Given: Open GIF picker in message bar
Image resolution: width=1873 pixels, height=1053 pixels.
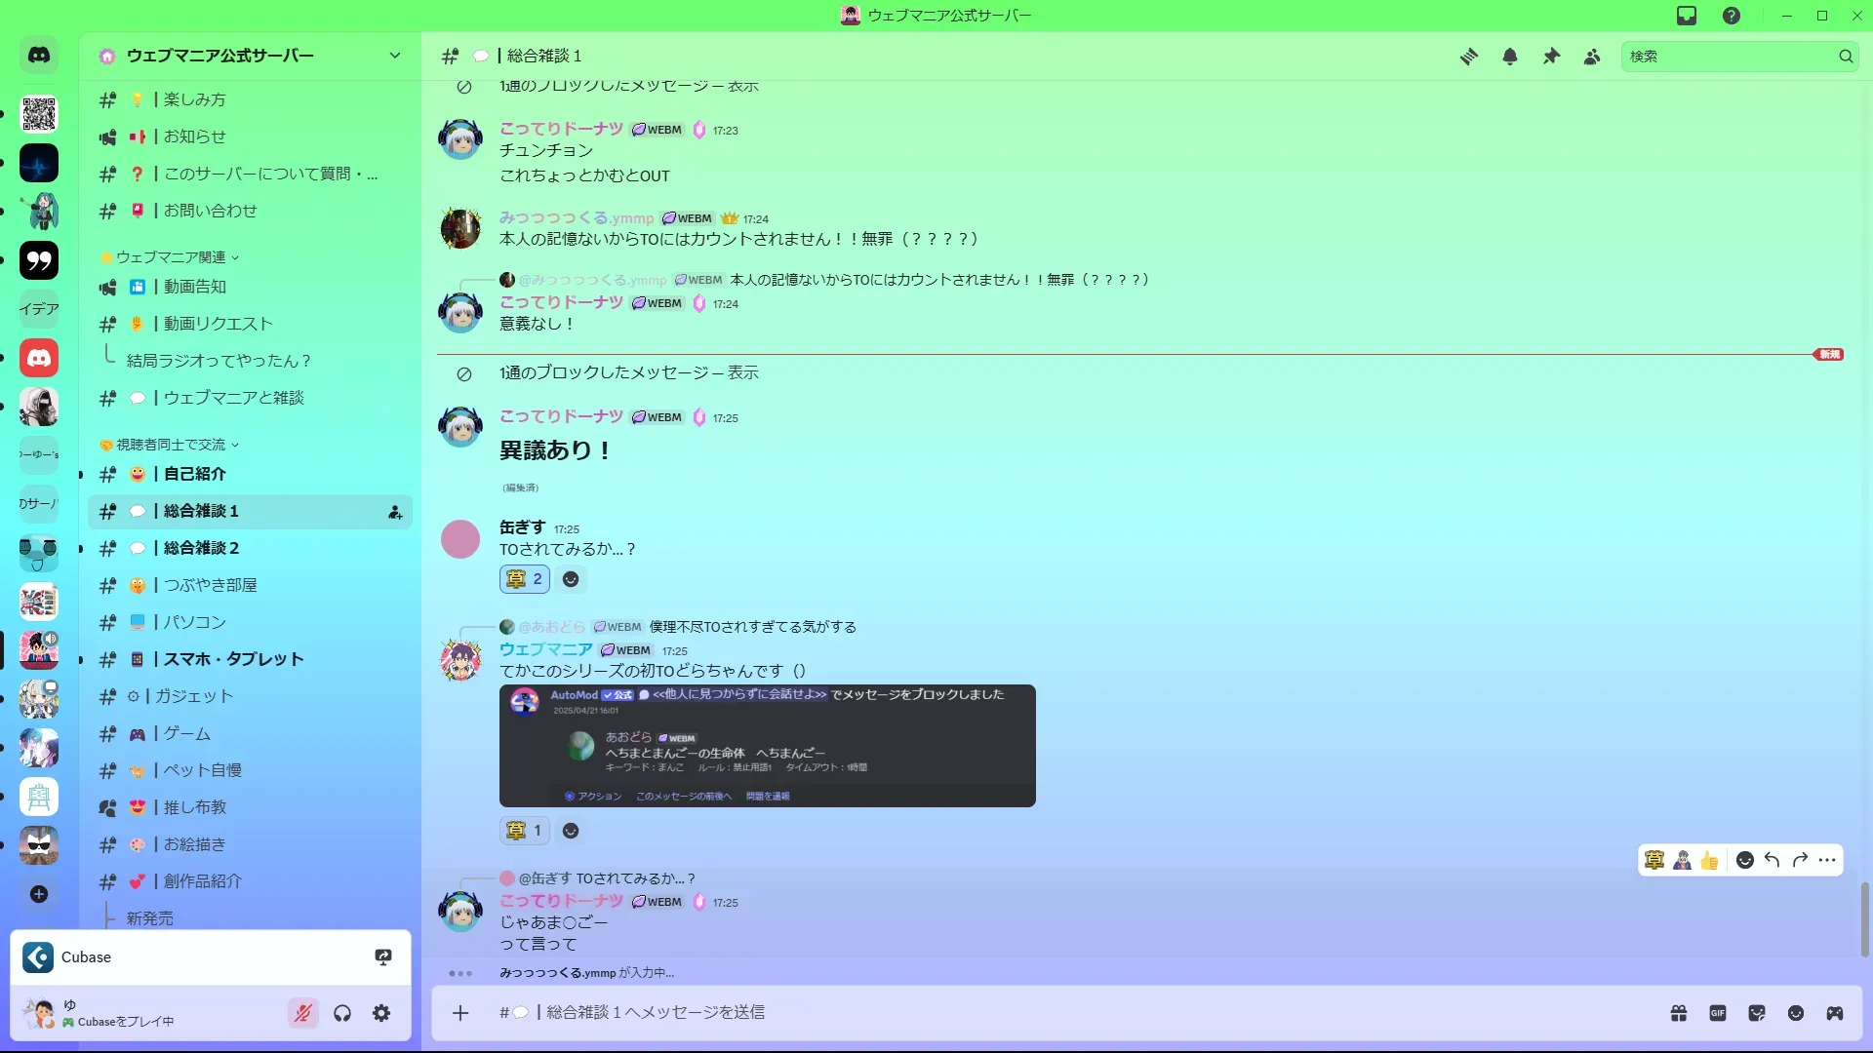Looking at the screenshot, I should pyautogui.click(x=1718, y=1013).
